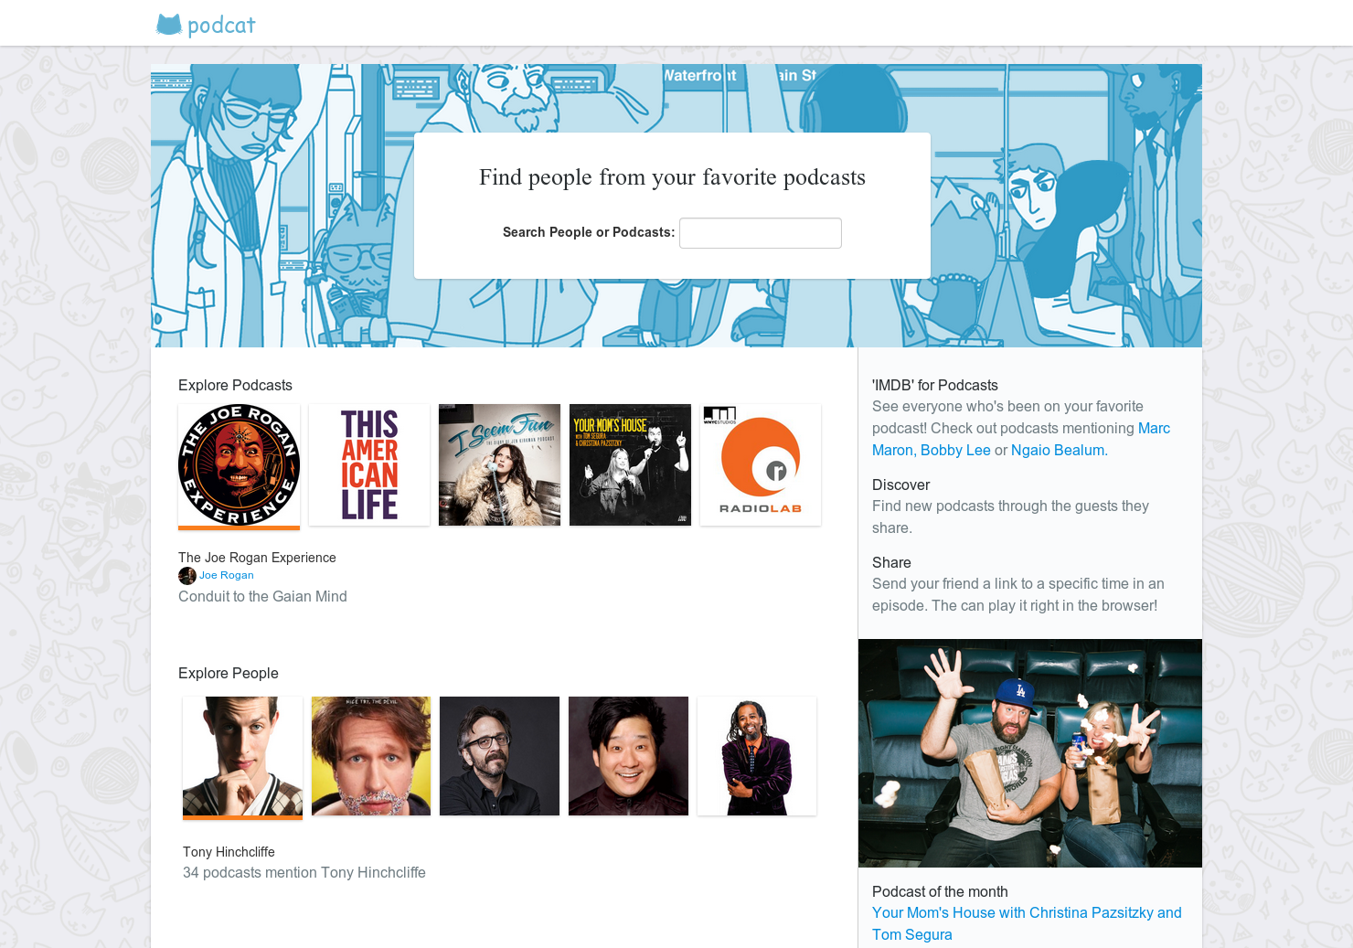The width and height of the screenshot is (1353, 948).
Task: Select the Pete Holmes photo with glitter beard
Action: click(x=371, y=756)
